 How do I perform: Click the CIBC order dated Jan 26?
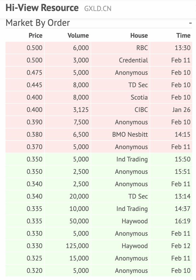pyautogui.click(x=99, y=110)
